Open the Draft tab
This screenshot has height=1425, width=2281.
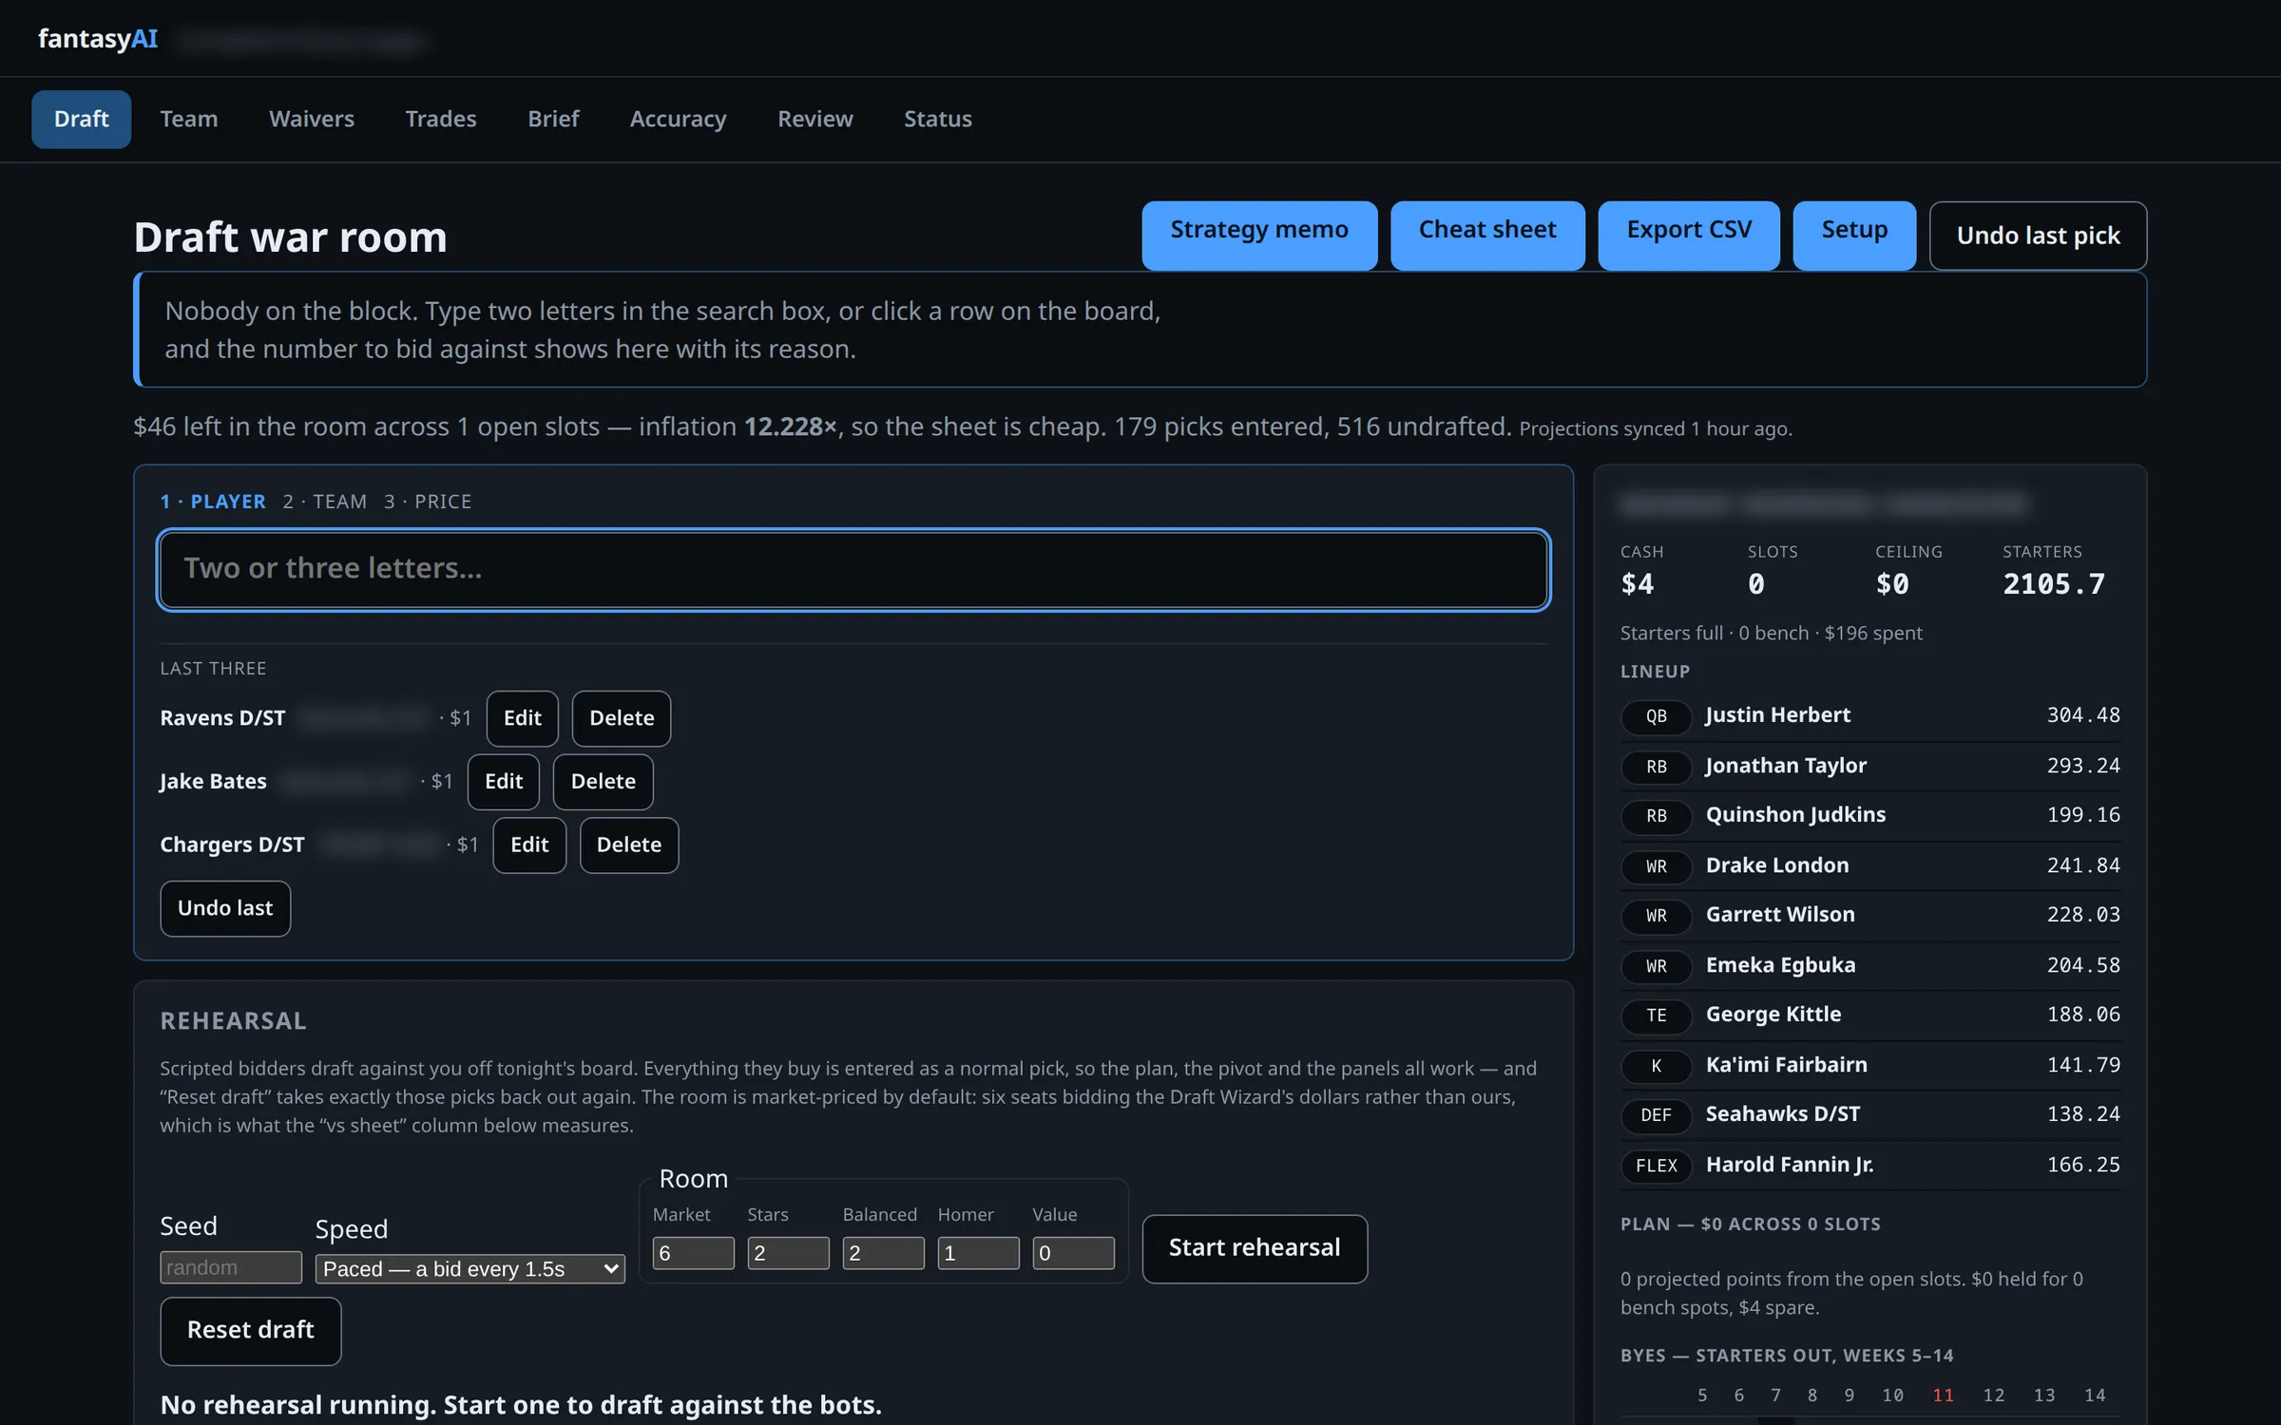[x=81, y=119]
